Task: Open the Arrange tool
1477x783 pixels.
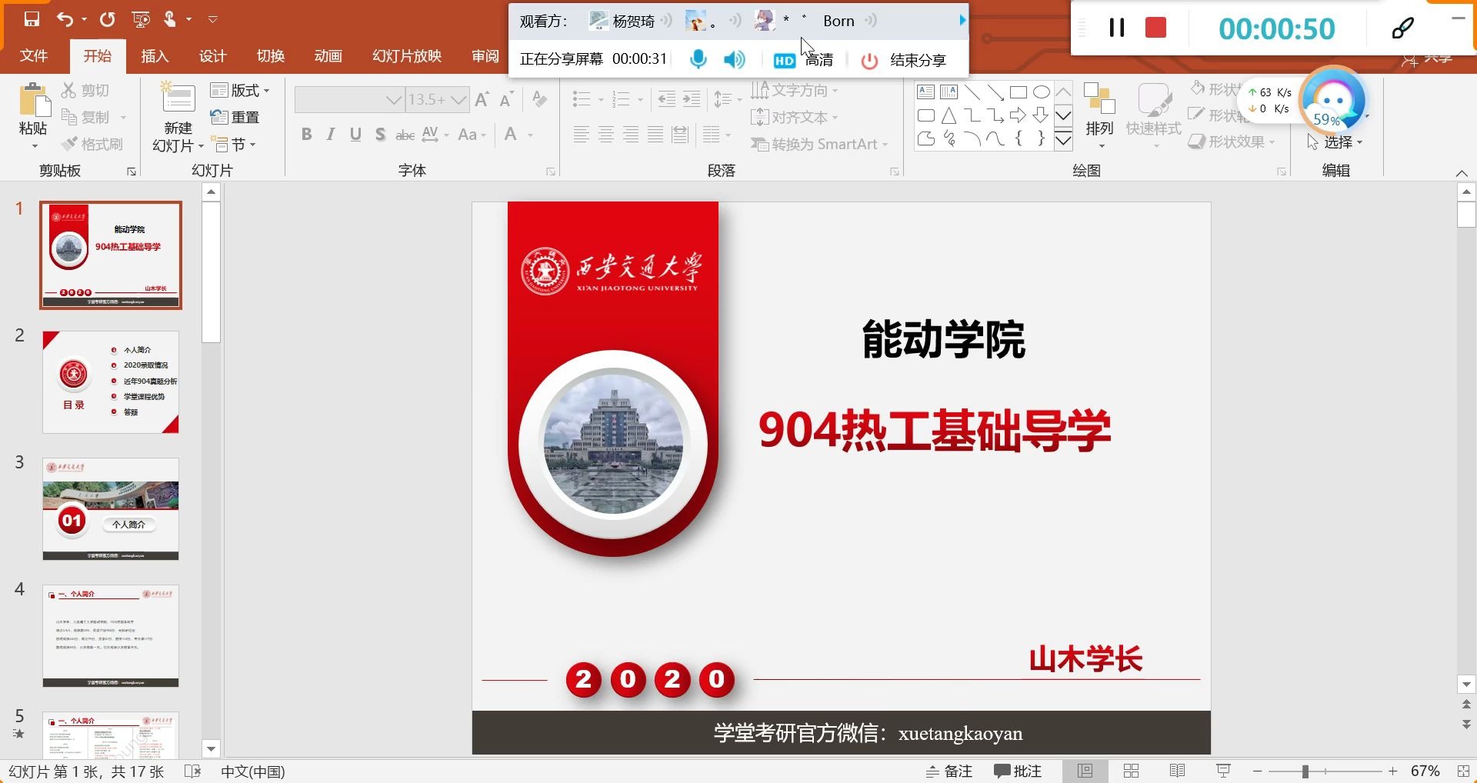Action: point(1100,114)
